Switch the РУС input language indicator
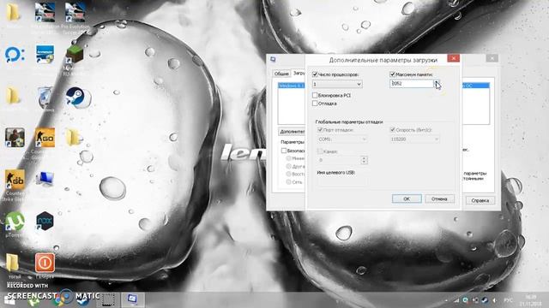Image resolution: width=549 pixels, height=308 pixels. (508, 300)
